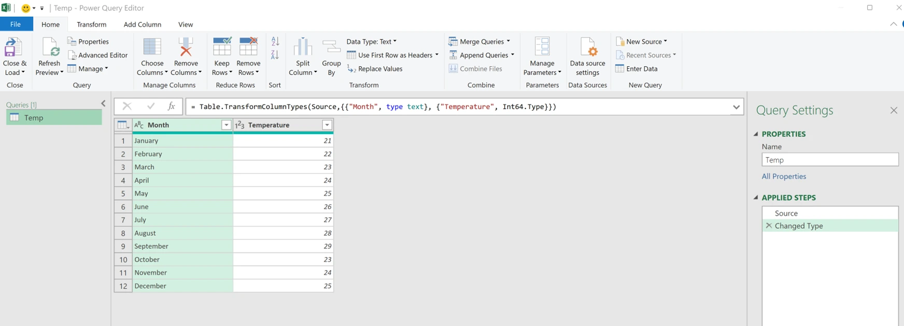Screen dimensions: 904x326
Task: Click the Choose Columns icon
Action: tap(152, 47)
